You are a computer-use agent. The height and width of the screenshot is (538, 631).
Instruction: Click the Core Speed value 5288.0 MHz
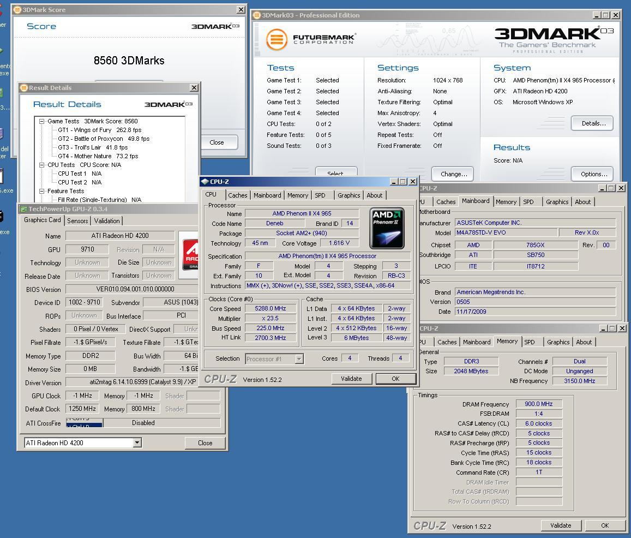[x=271, y=308]
